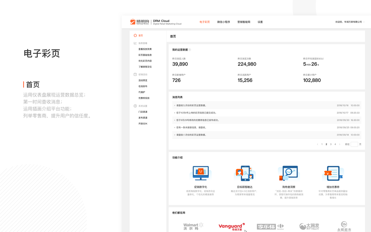371x232 pixels.
Task: Open 优化彩页内容 in the sidebar
Action: pos(145,61)
